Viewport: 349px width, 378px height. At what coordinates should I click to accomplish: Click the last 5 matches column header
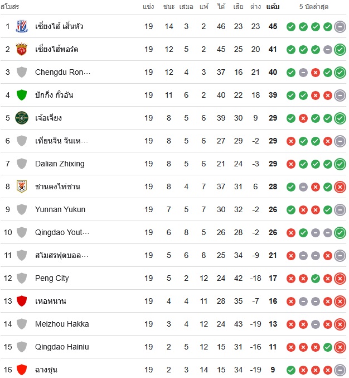pyautogui.click(x=314, y=7)
